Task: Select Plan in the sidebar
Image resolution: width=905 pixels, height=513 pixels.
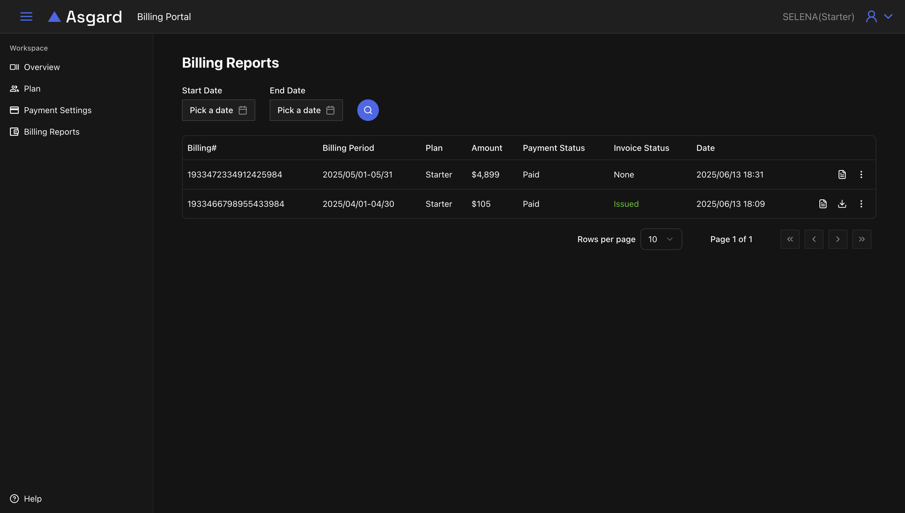Action: point(32,89)
